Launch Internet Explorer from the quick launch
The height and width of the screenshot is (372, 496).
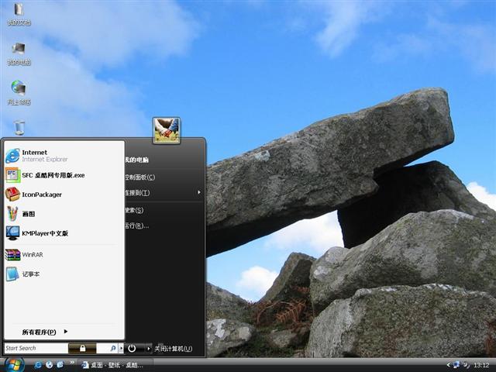click(x=38, y=365)
